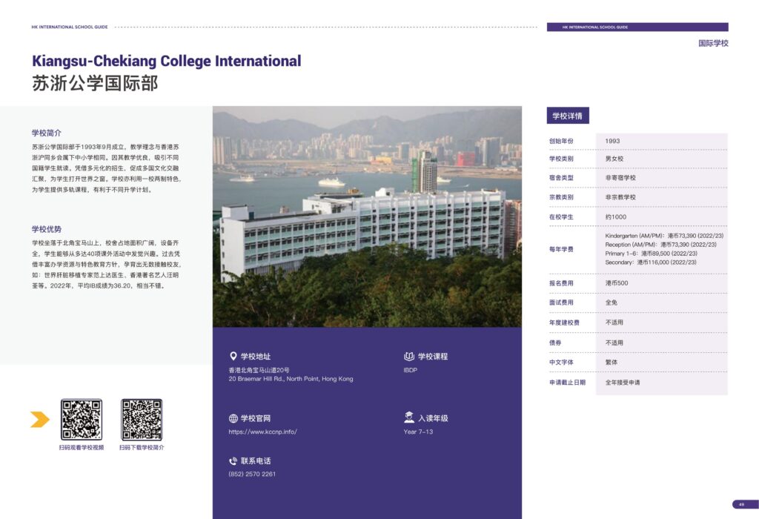759x519 pixels.
Task: Click the small HK International School Guide header text at top left
Action: (x=70, y=27)
